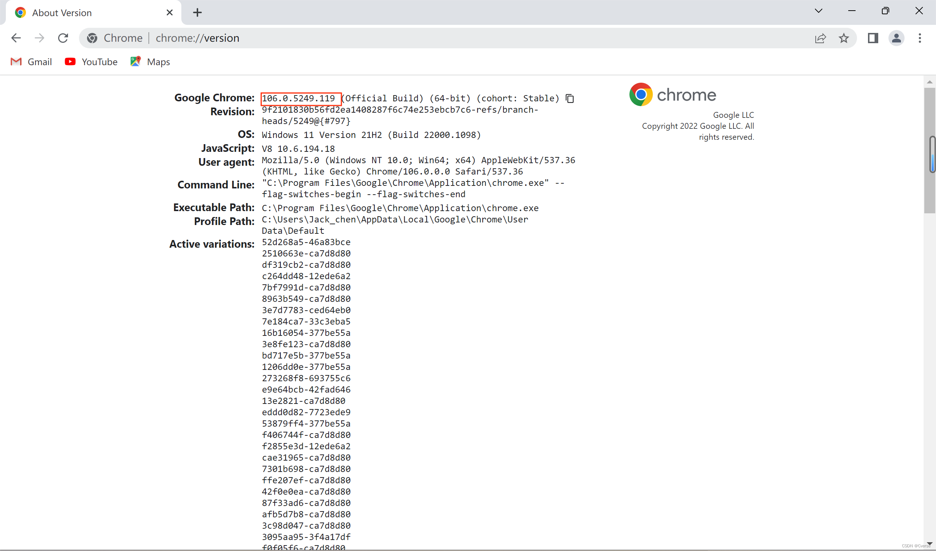Copy version string with copy icon
The image size is (936, 551).
coord(569,98)
